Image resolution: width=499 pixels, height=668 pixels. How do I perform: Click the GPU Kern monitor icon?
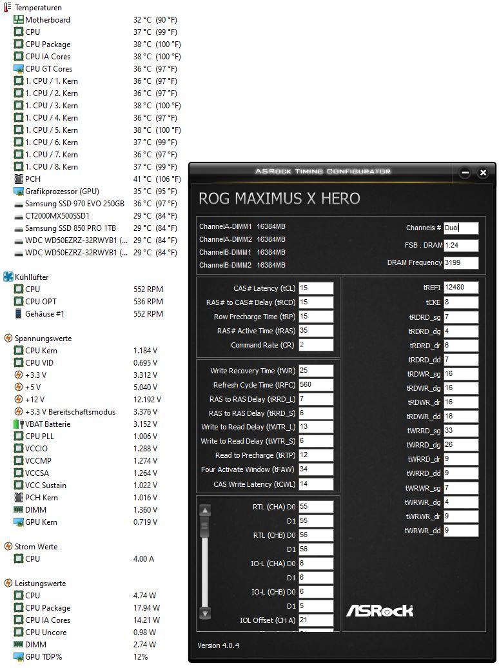pyautogui.click(x=18, y=522)
